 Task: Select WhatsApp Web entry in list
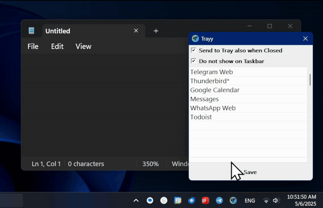point(248,108)
